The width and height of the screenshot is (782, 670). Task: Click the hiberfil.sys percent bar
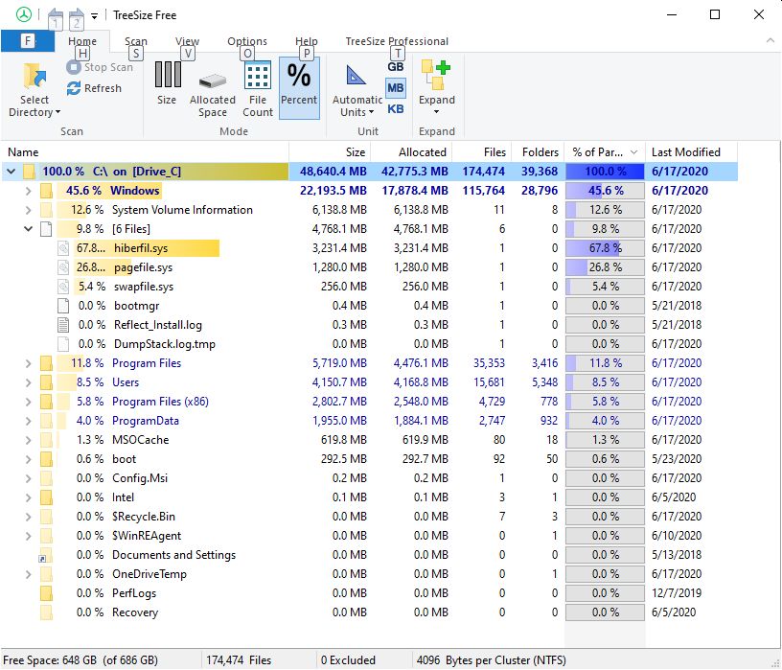click(604, 248)
